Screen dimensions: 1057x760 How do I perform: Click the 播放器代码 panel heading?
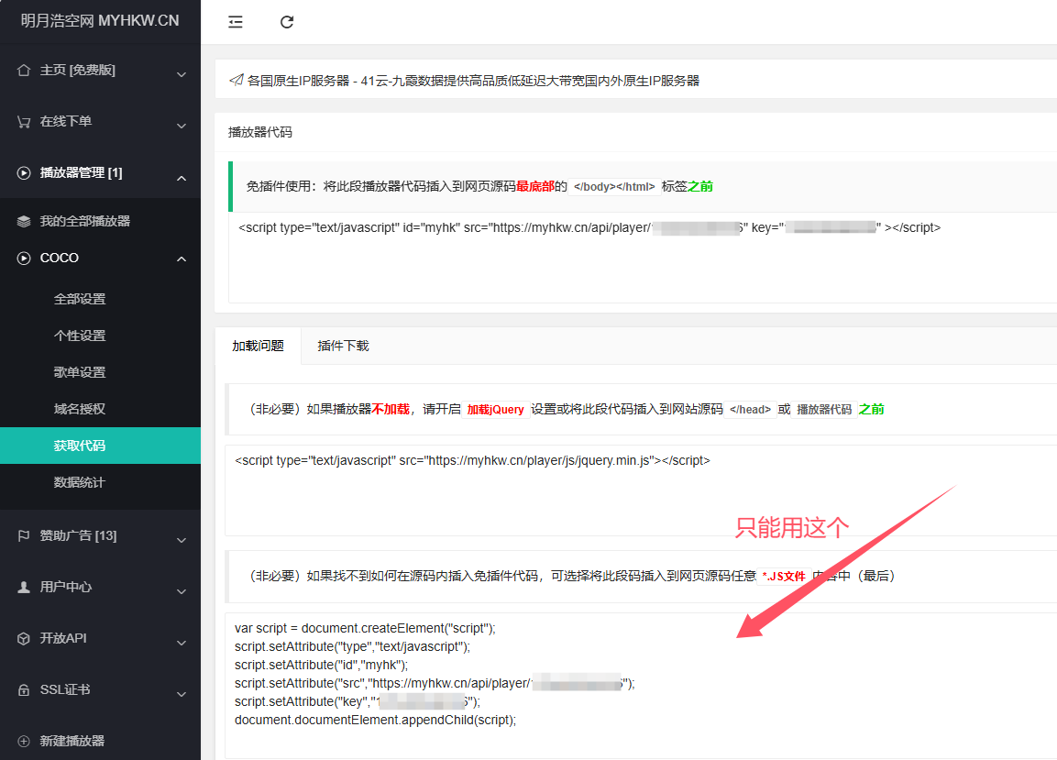point(260,132)
